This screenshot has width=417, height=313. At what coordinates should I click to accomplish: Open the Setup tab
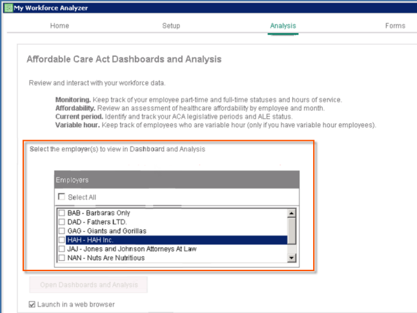point(171,26)
